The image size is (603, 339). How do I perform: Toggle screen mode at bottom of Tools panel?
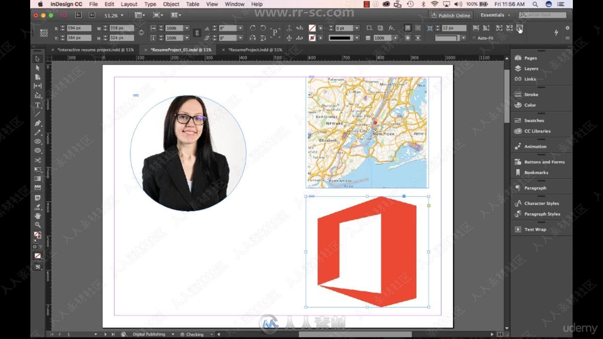tap(38, 267)
